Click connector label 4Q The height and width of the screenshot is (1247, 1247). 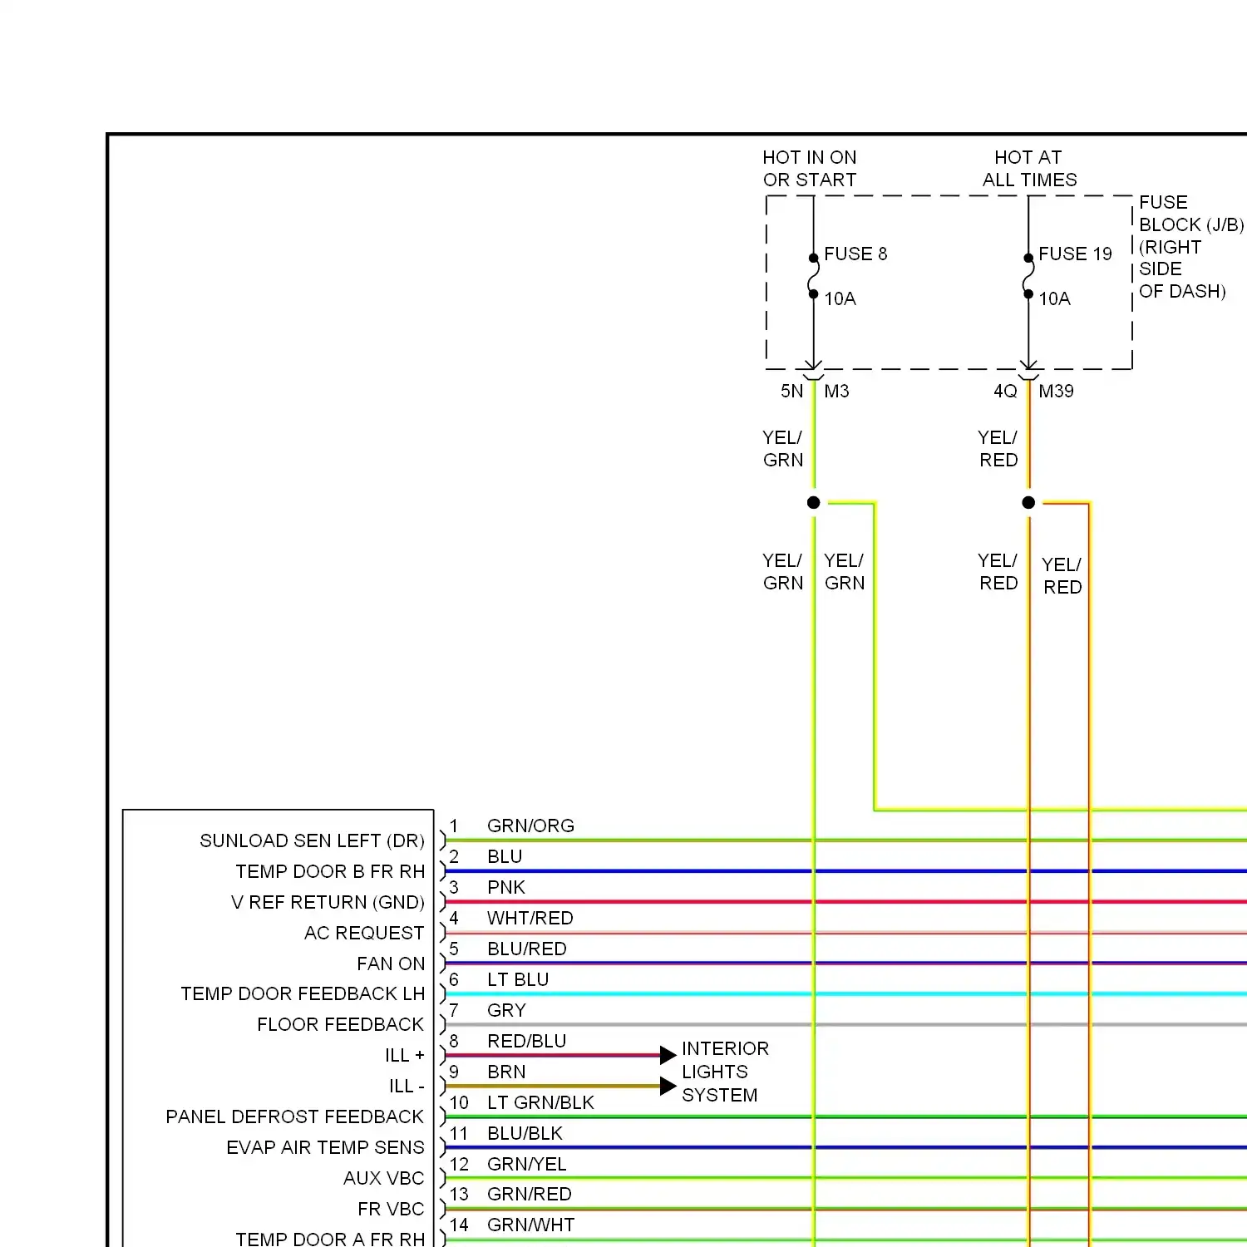point(1005,391)
